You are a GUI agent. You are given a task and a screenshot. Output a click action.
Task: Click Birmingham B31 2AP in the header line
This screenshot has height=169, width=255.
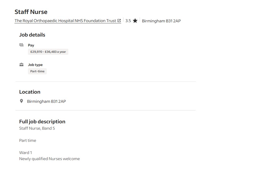pos(161,21)
